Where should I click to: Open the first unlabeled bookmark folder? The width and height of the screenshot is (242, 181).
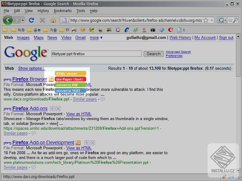tap(5, 30)
